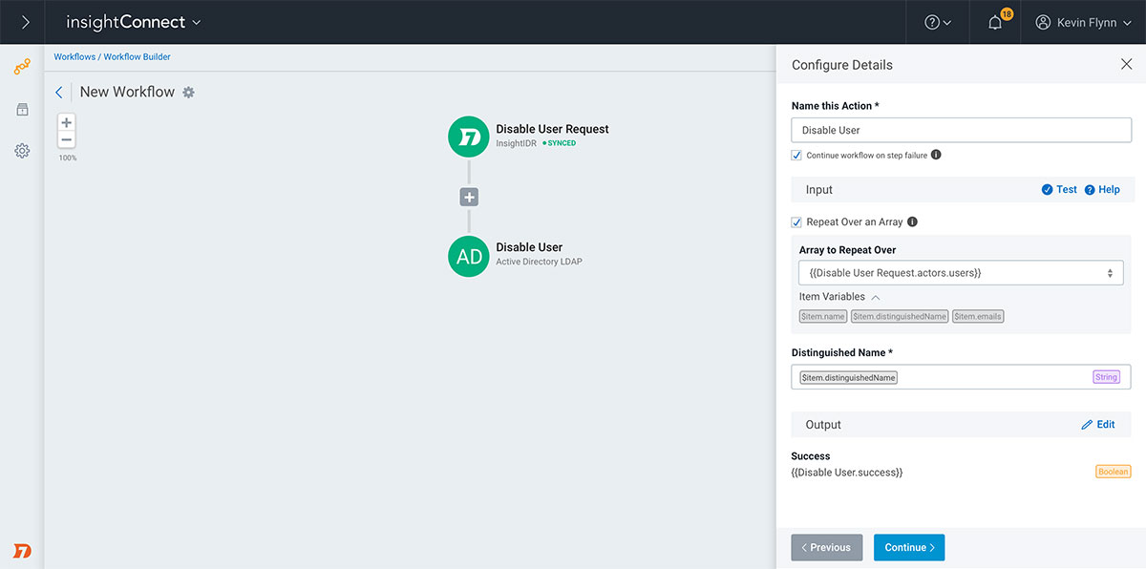1146x569 pixels.
Task: Zoom in the canvas with plus button
Action: point(67,123)
